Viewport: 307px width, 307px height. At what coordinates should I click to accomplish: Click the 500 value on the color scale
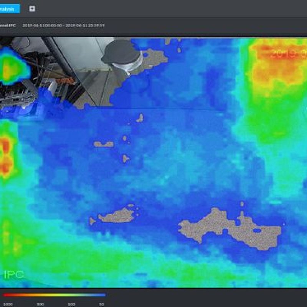coord(40,304)
